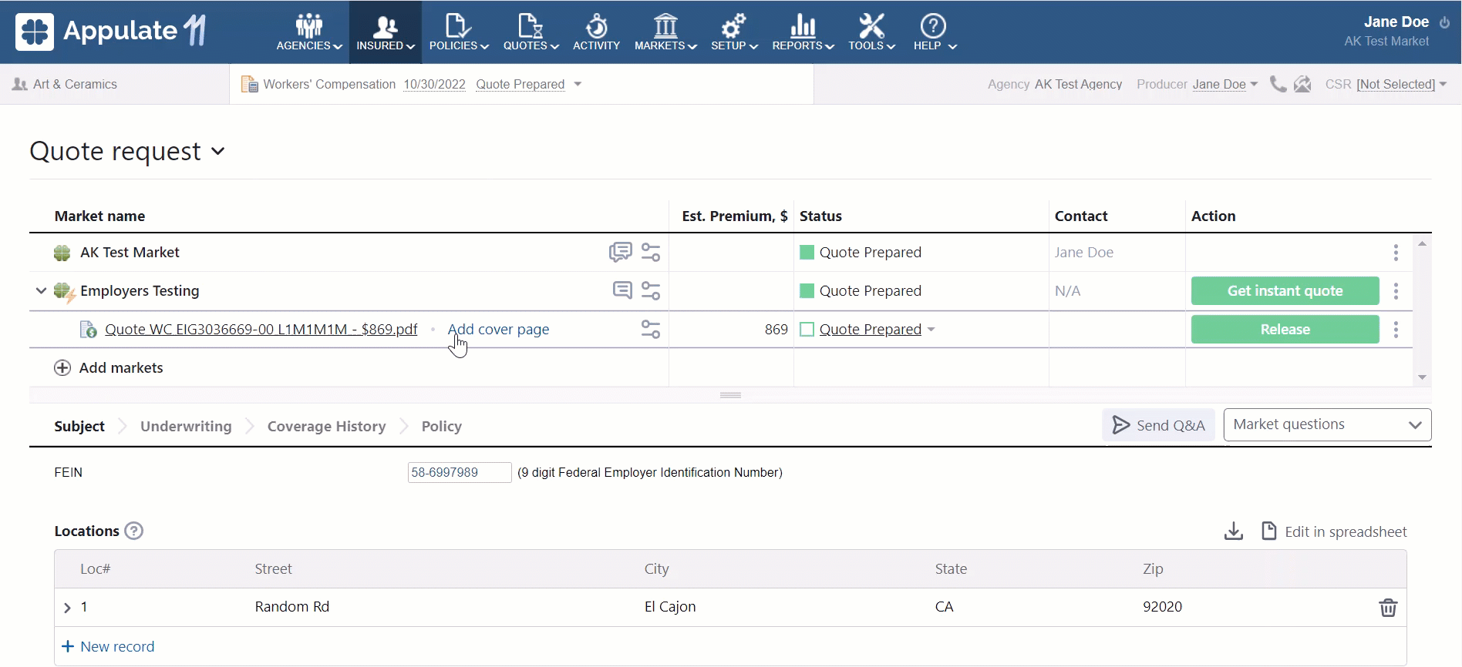
Task: Open the Quotes menu
Action: pyautogui.click(x=531, y=32)
